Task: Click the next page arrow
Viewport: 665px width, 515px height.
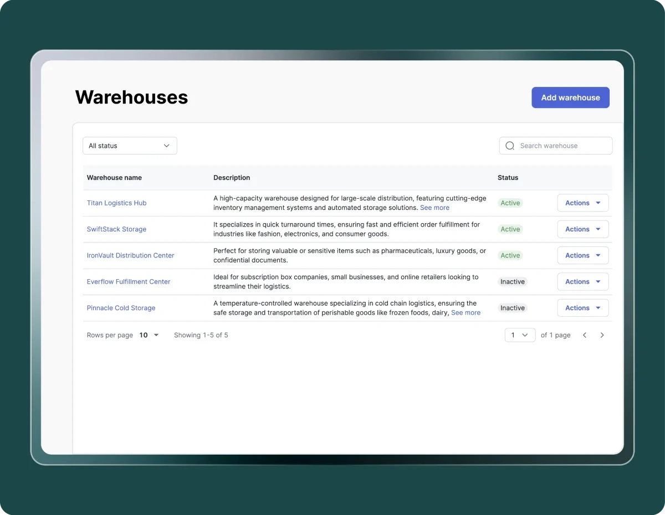Action: 602,335
